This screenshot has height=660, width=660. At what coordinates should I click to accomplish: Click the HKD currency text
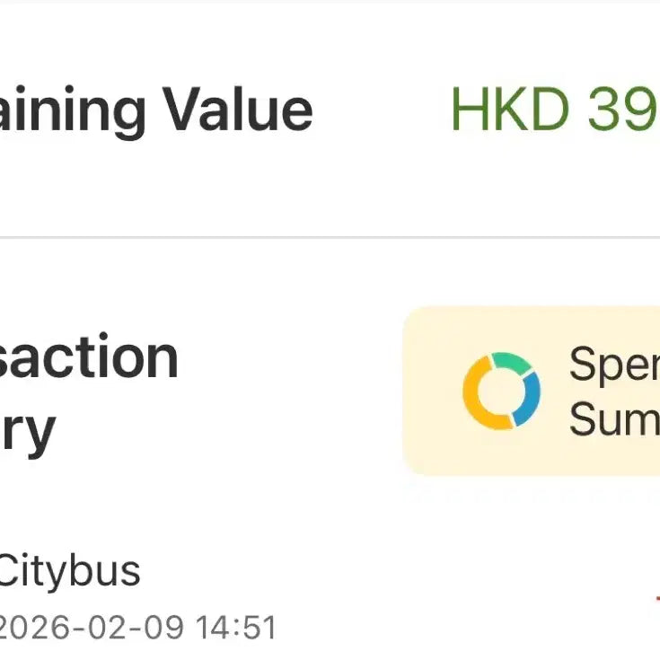[509, 110]
